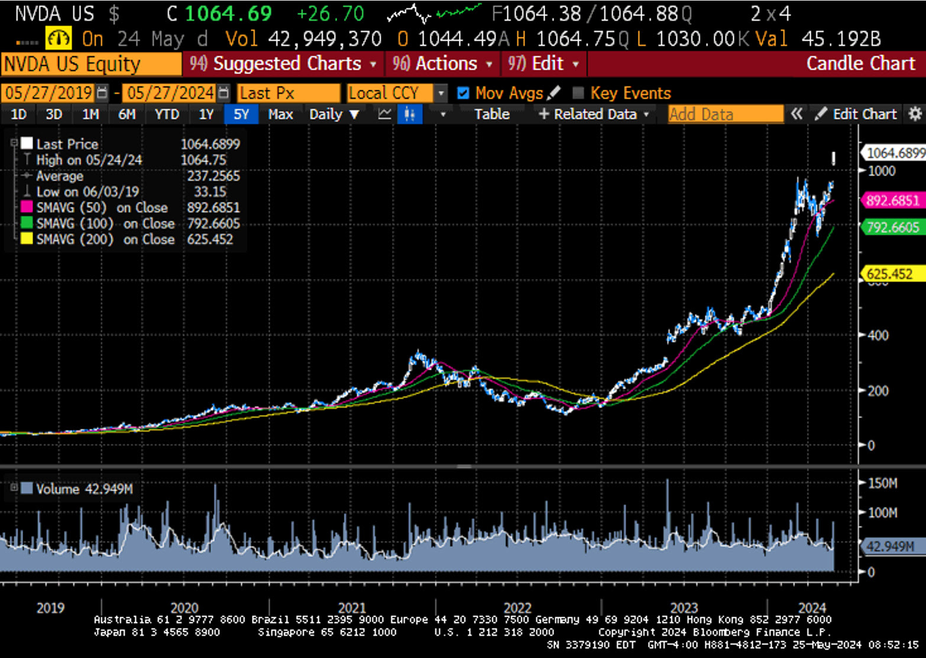
Task: Click the pencil icon next to Mov Avgs
Action: point(554,93)
